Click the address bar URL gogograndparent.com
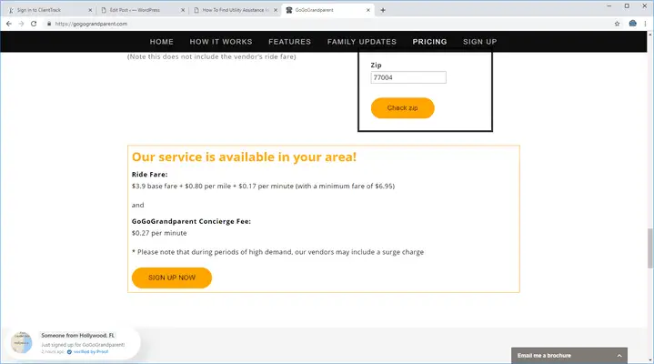 pos(91,24)
